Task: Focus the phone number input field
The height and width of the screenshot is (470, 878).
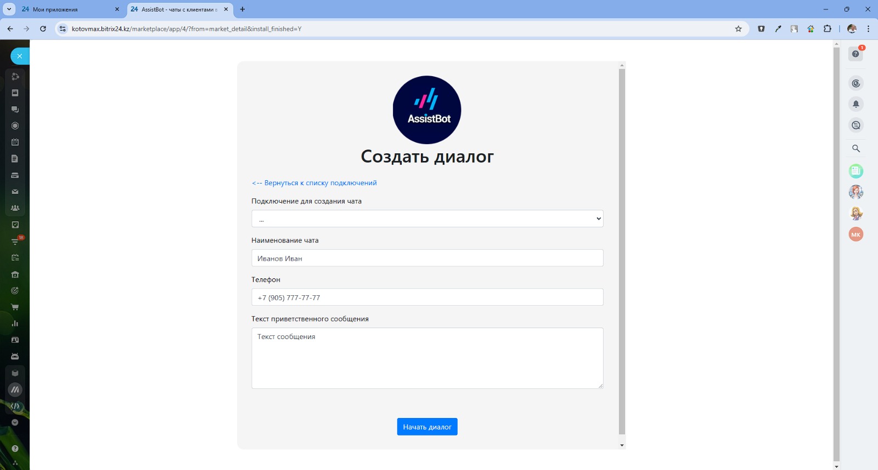Action: pos(427,297)
